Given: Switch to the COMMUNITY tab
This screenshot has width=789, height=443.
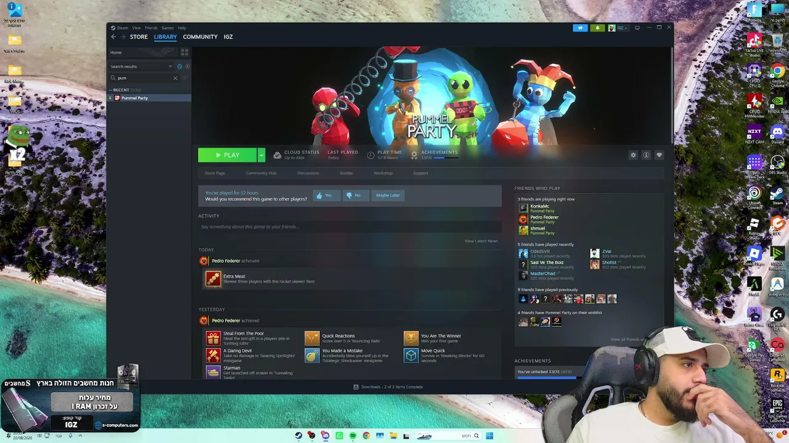Looking at the screenshot, I should pos(200,37).
